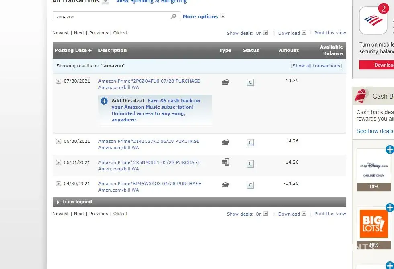Expand the Icon legend section
Image resolution: width=394 pixels, height=269 pixels.
pos(58,202)
